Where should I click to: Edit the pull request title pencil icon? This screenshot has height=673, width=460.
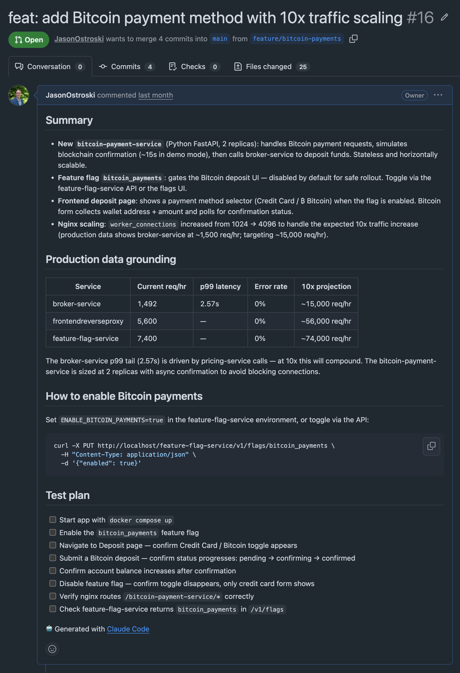point(444,17)
